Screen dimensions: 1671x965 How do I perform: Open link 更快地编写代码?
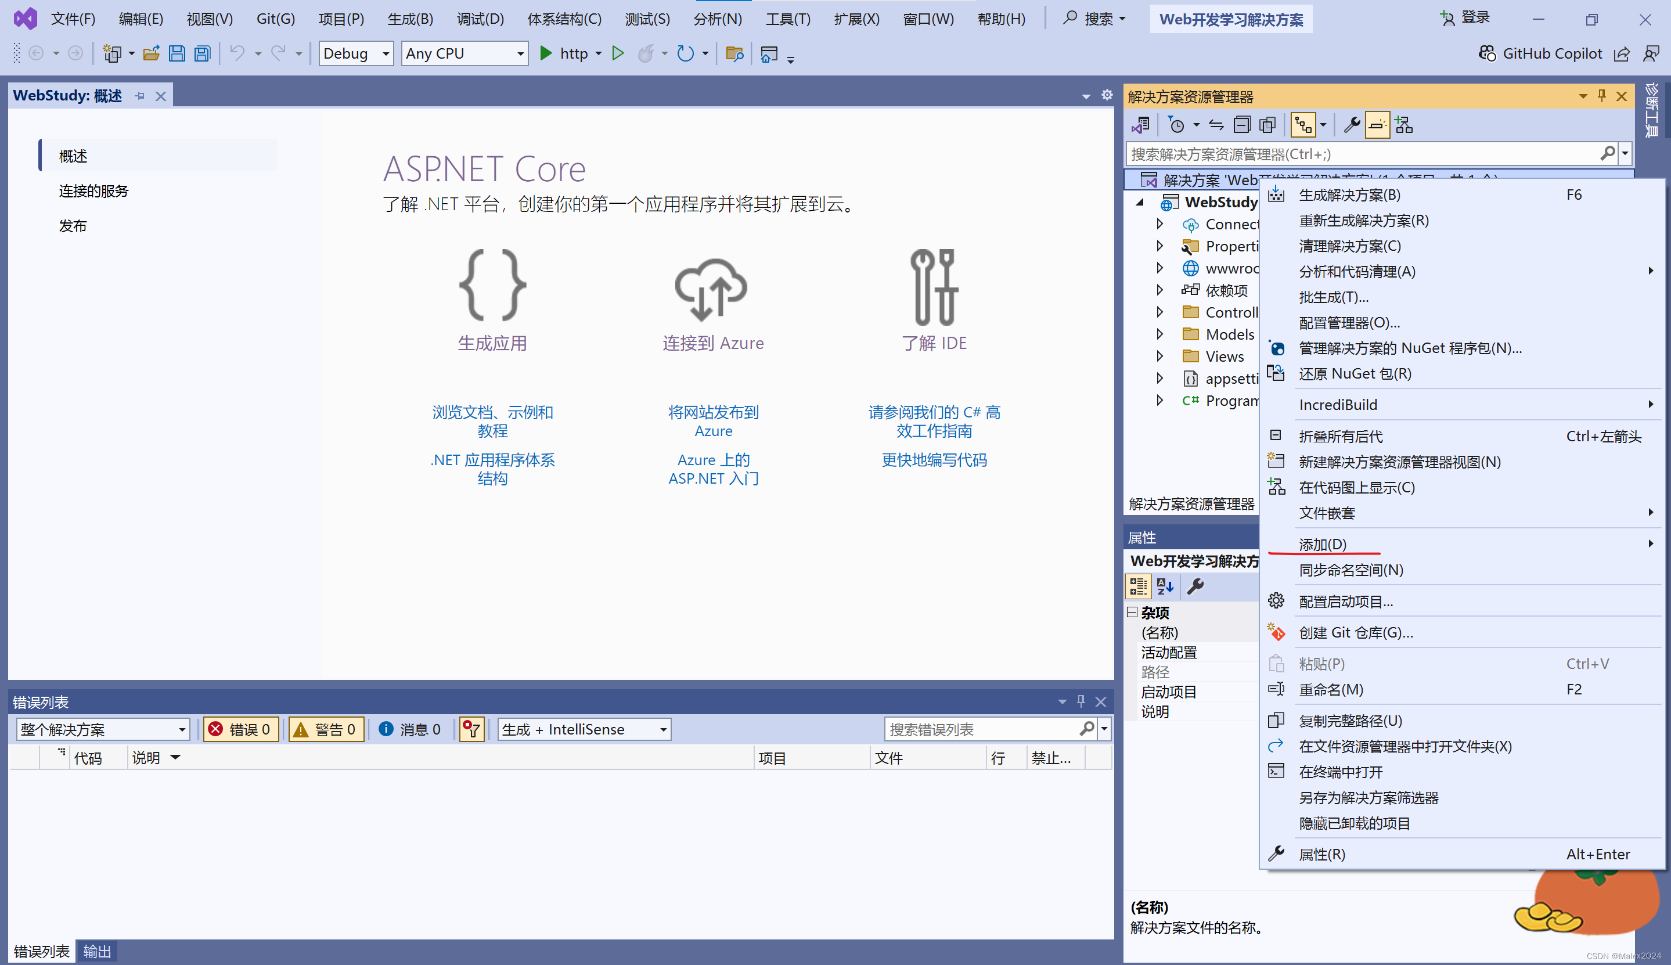(x=934, y=460)
